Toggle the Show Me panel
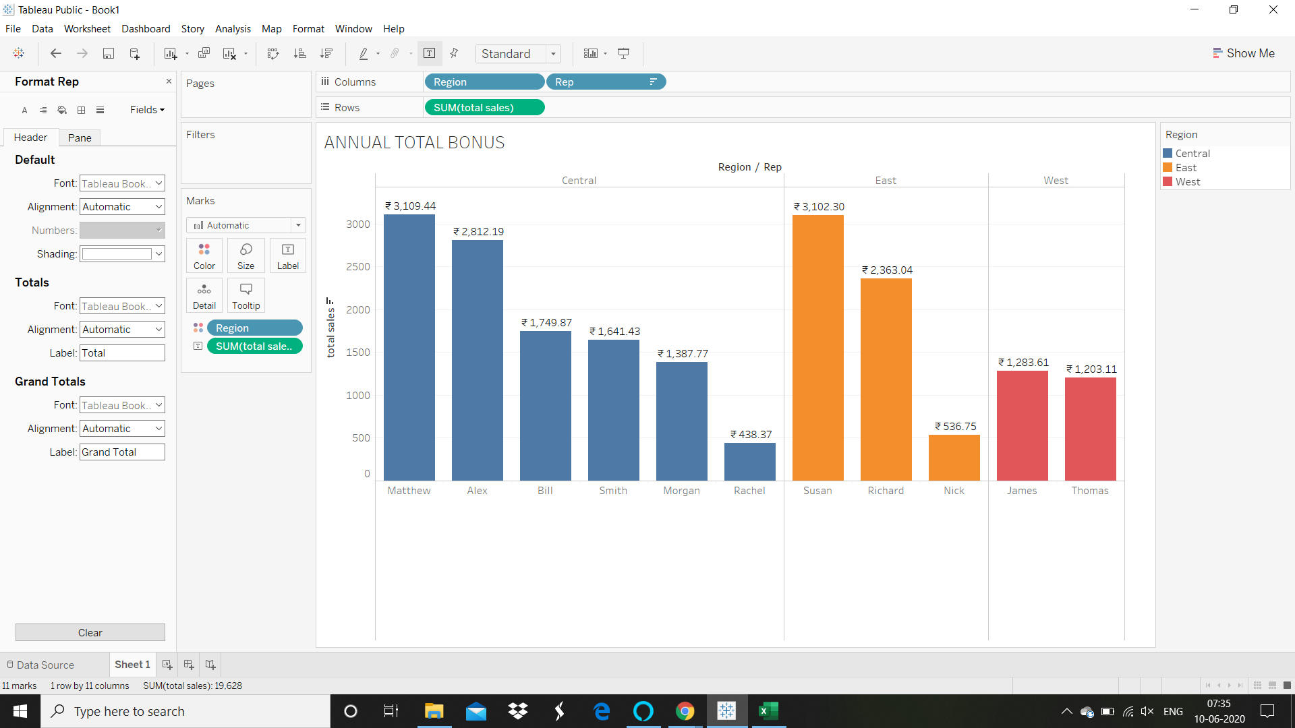This screenshot has height=728, width=1295. (x=1243, y=53)
